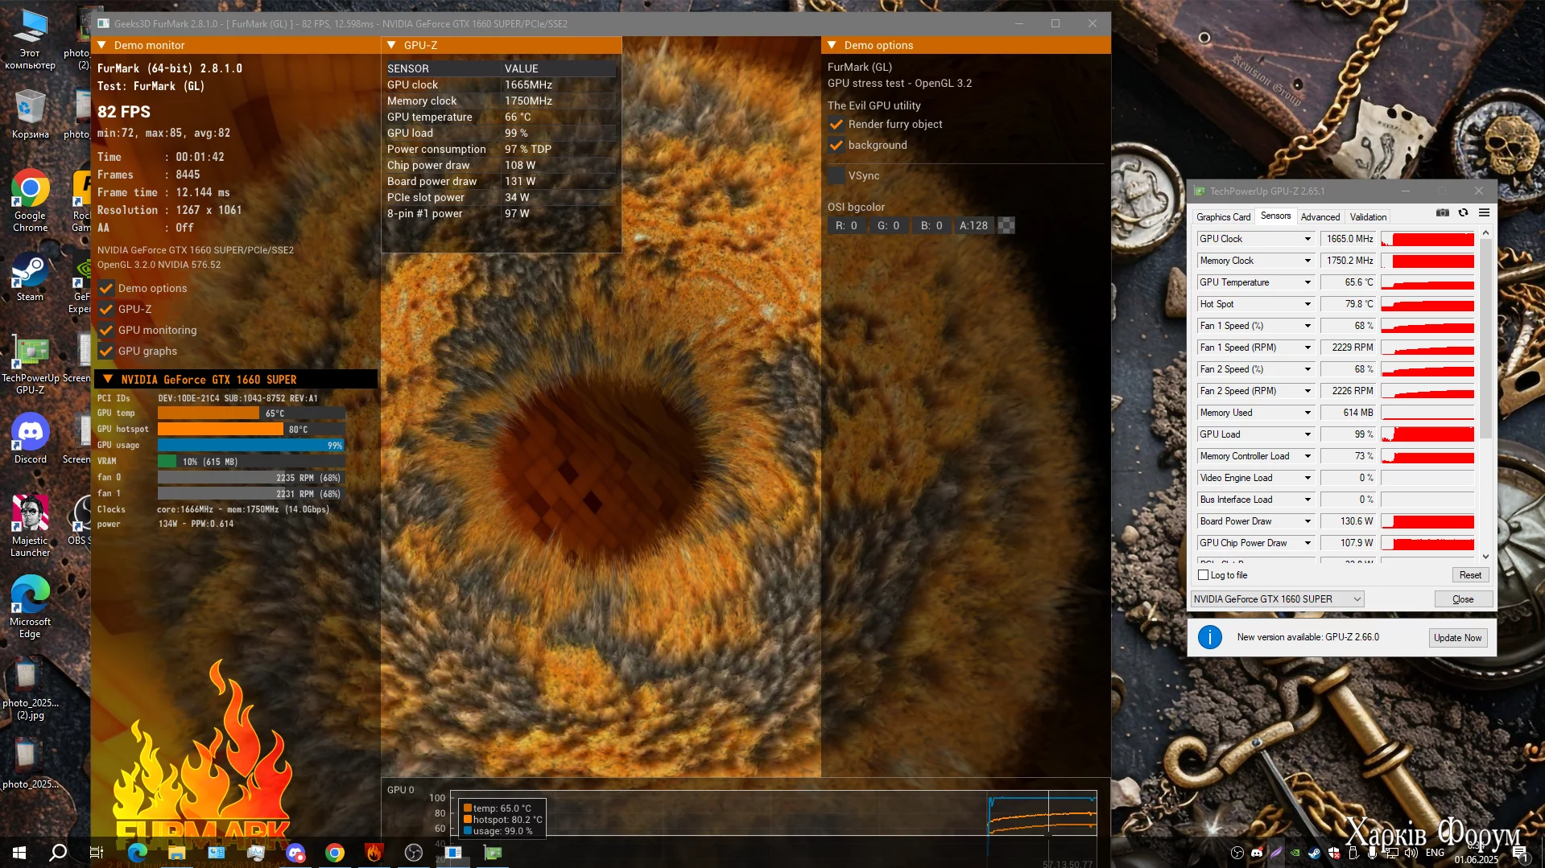Open the GPU Clock sensor dropdown
The height and width of the screenshot is (868, 1545).
(x=1307, y=239)
